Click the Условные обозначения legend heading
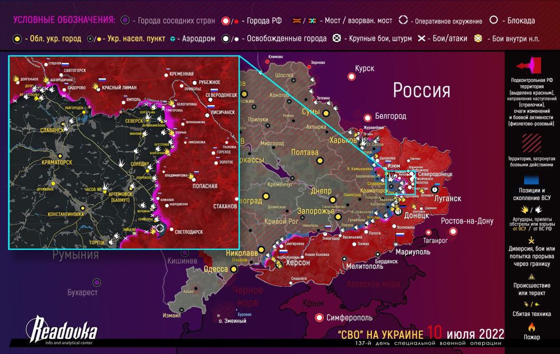 click(64, 21)
